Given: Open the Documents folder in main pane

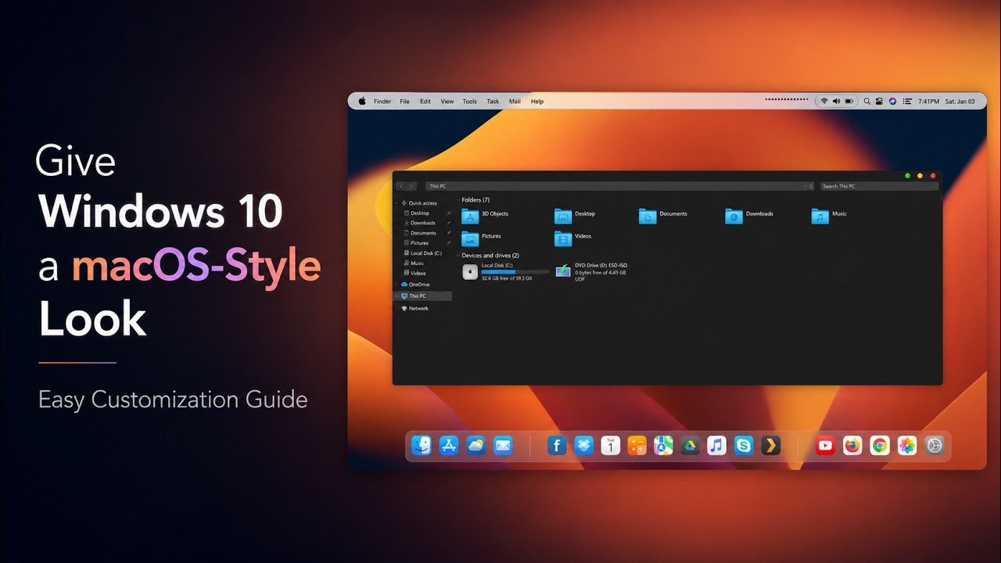Looking at the screenshot, I should coord(663,214).
